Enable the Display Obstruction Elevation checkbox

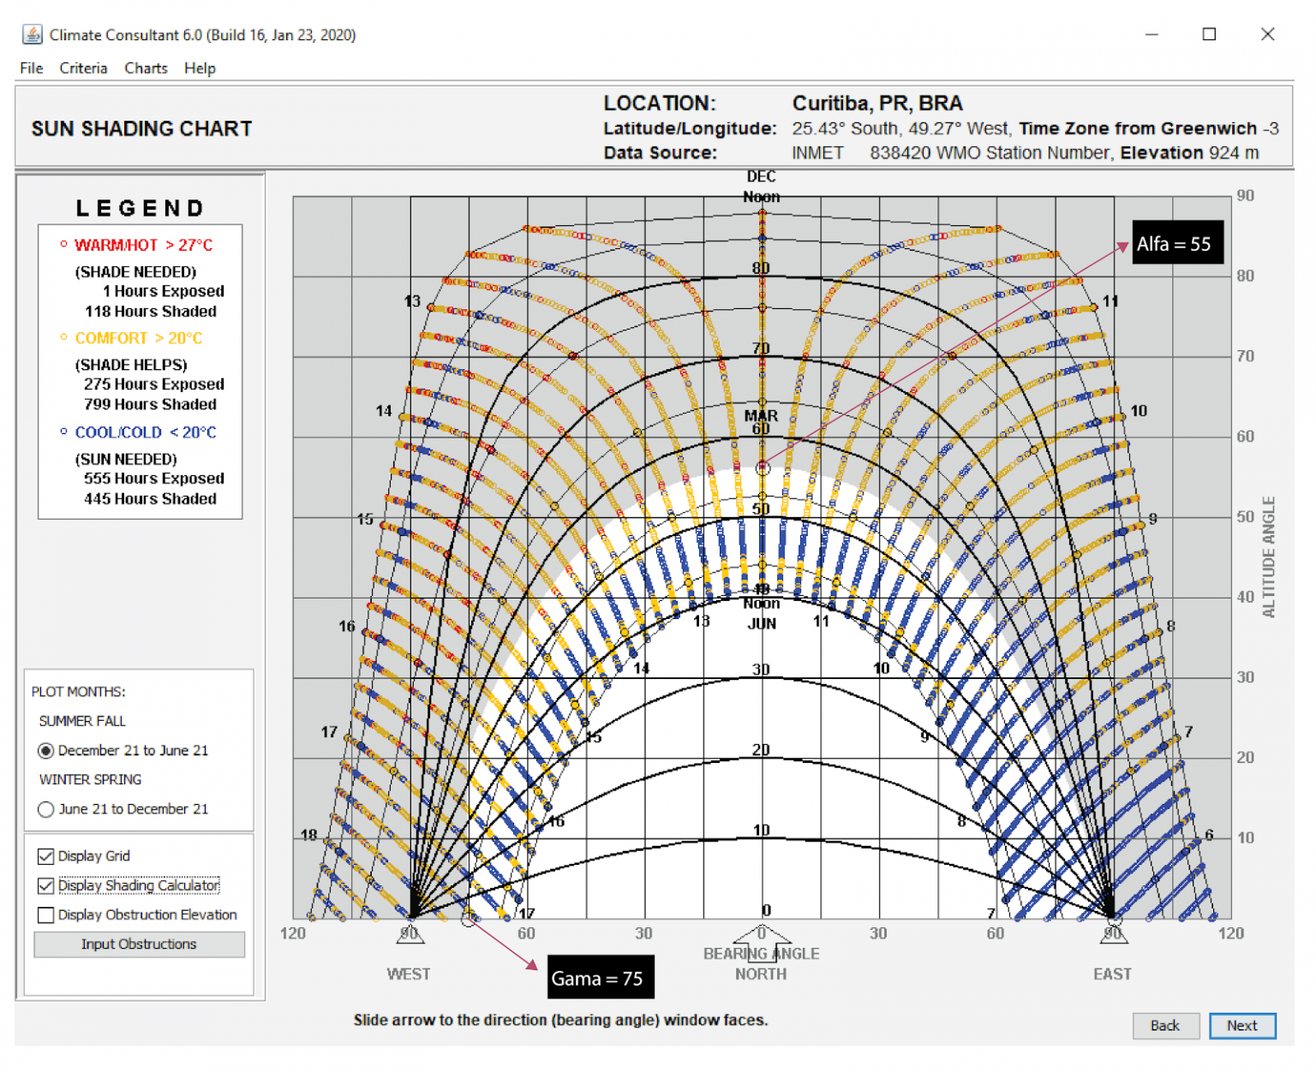pyautogui.click(x=46, y=915)
